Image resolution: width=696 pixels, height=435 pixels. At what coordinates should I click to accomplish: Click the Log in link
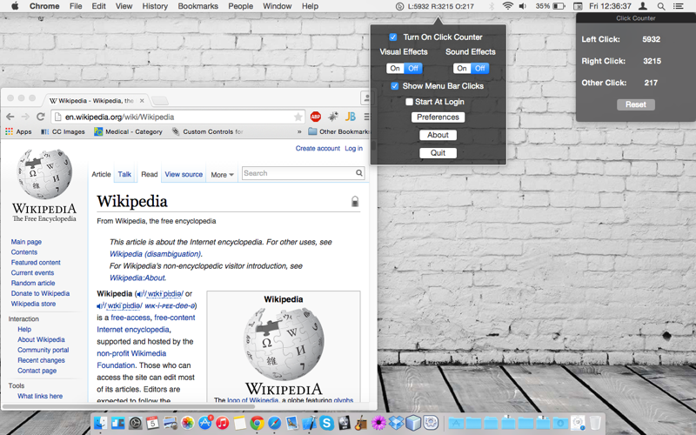354,148
